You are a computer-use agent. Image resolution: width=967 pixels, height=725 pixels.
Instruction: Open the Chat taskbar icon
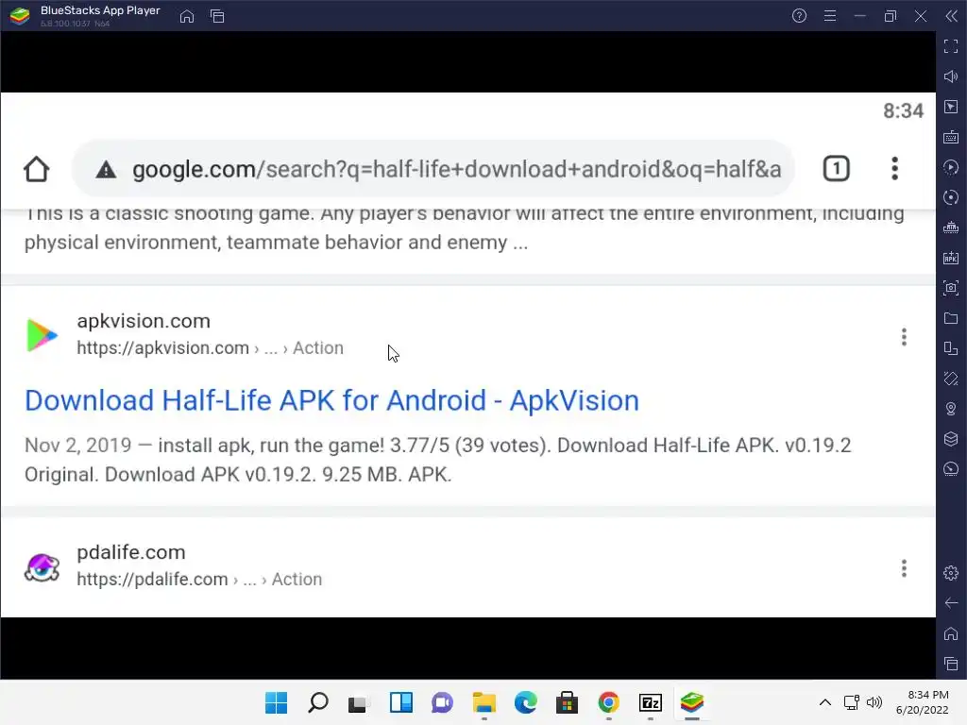pos(442,702)
